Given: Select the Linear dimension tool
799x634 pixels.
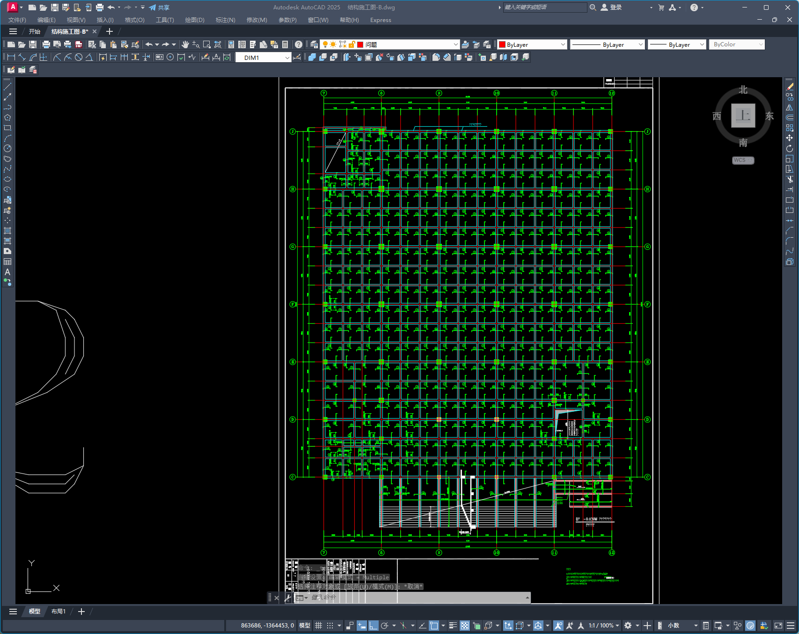Looking at the screenshot, I should coord(11,57).
